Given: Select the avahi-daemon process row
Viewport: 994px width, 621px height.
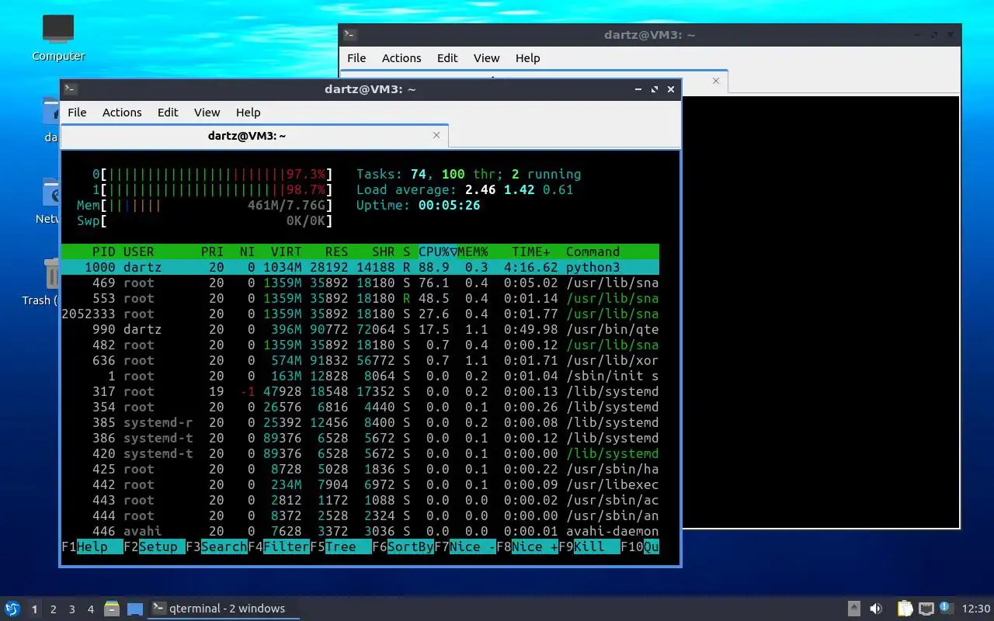Looking at the screenshot, I should click(360, 531).
